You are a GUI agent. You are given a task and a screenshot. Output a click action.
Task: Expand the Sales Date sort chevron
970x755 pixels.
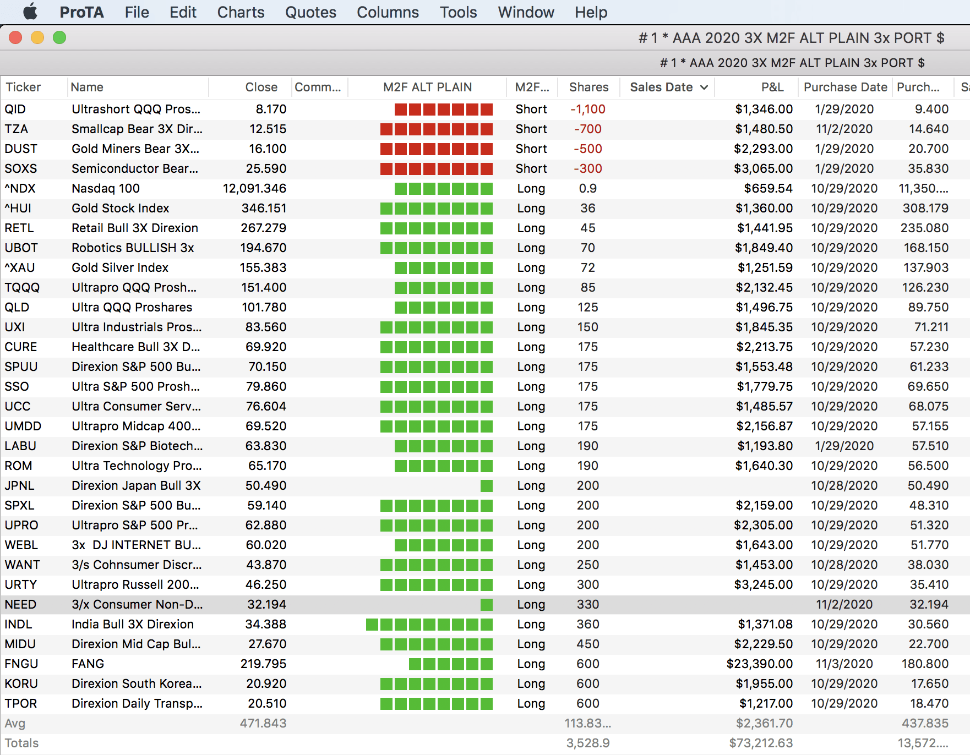coord(704,87)
